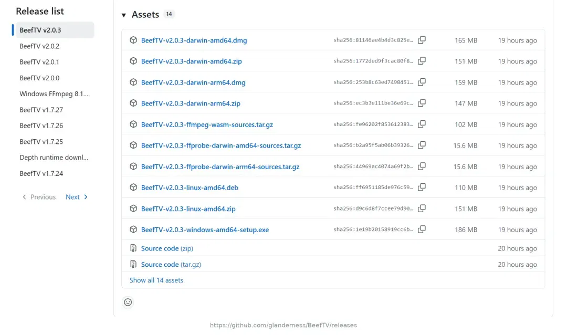The height and width of the screenshot is (335, 567).
Task: Copy SHA256 hash for darwin-arm64.zip
Action: (422, 103)
